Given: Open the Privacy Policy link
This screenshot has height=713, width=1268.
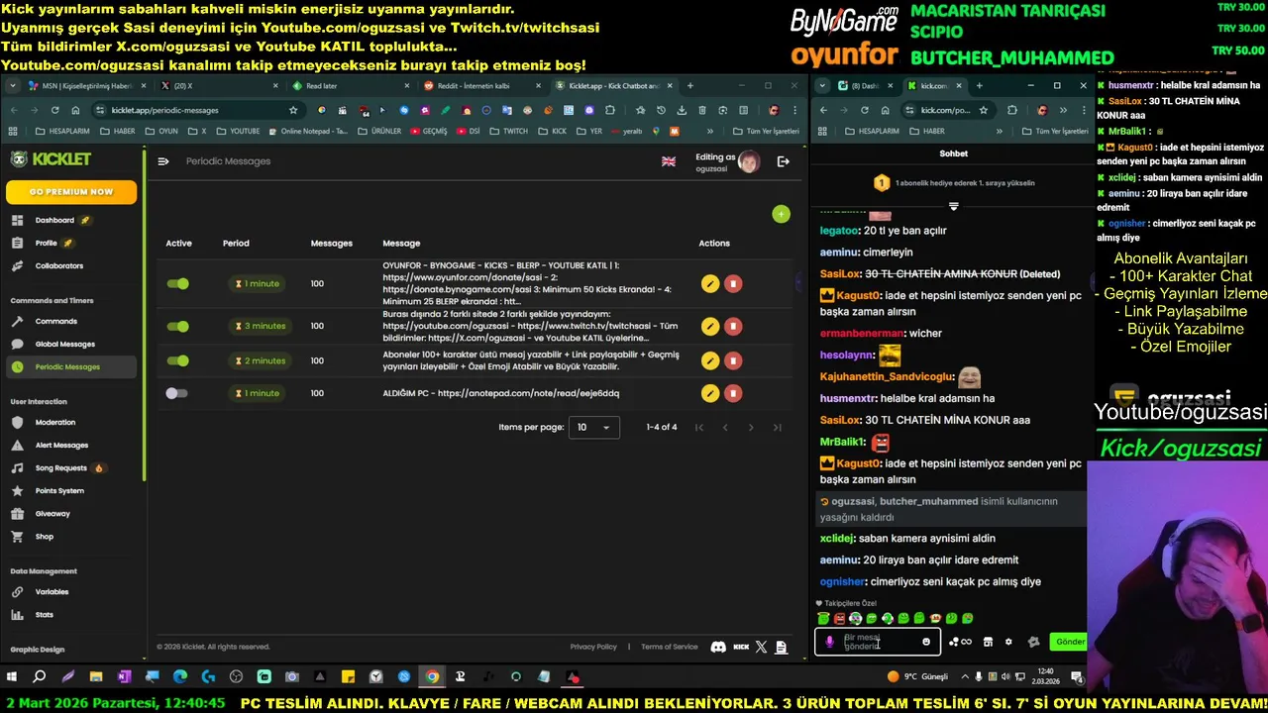Looking at the screenshot, I should tap(593, 647).
